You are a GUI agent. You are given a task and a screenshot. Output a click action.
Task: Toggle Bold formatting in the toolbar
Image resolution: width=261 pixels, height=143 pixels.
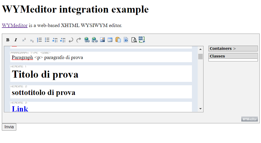[8, 40]
